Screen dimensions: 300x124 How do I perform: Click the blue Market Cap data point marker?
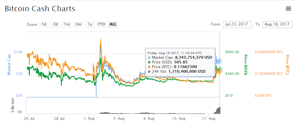point(219,61)
